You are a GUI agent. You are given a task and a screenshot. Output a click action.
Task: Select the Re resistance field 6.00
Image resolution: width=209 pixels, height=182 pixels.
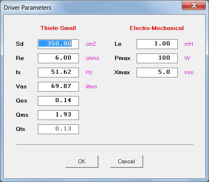tap(58, 58)
